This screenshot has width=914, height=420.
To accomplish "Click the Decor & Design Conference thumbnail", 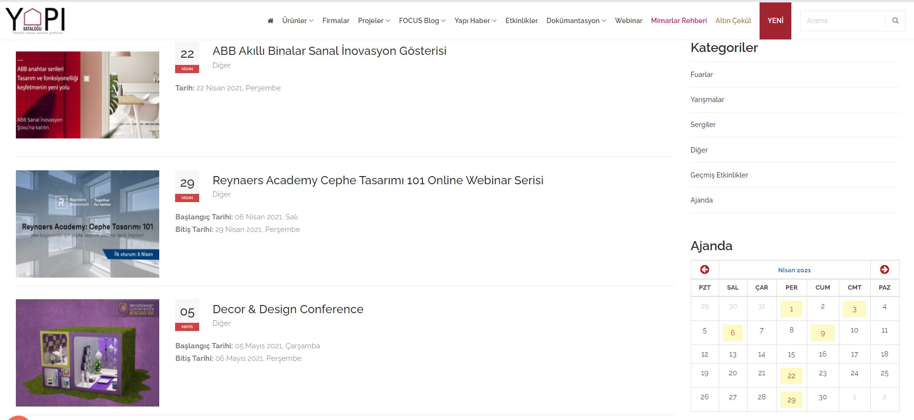I will coord(88,353).
